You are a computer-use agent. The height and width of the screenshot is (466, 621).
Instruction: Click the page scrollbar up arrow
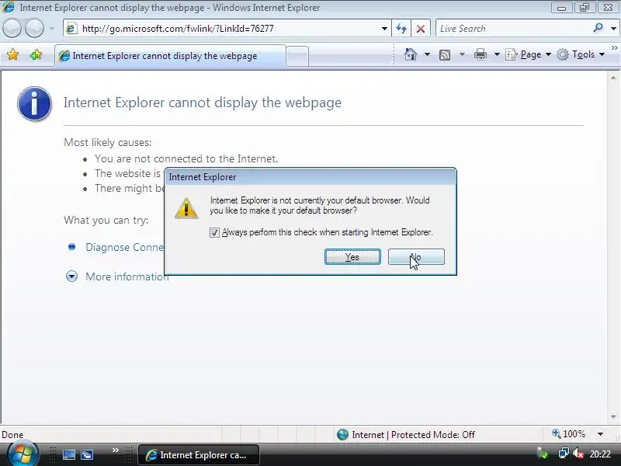(x=613, y=78)
